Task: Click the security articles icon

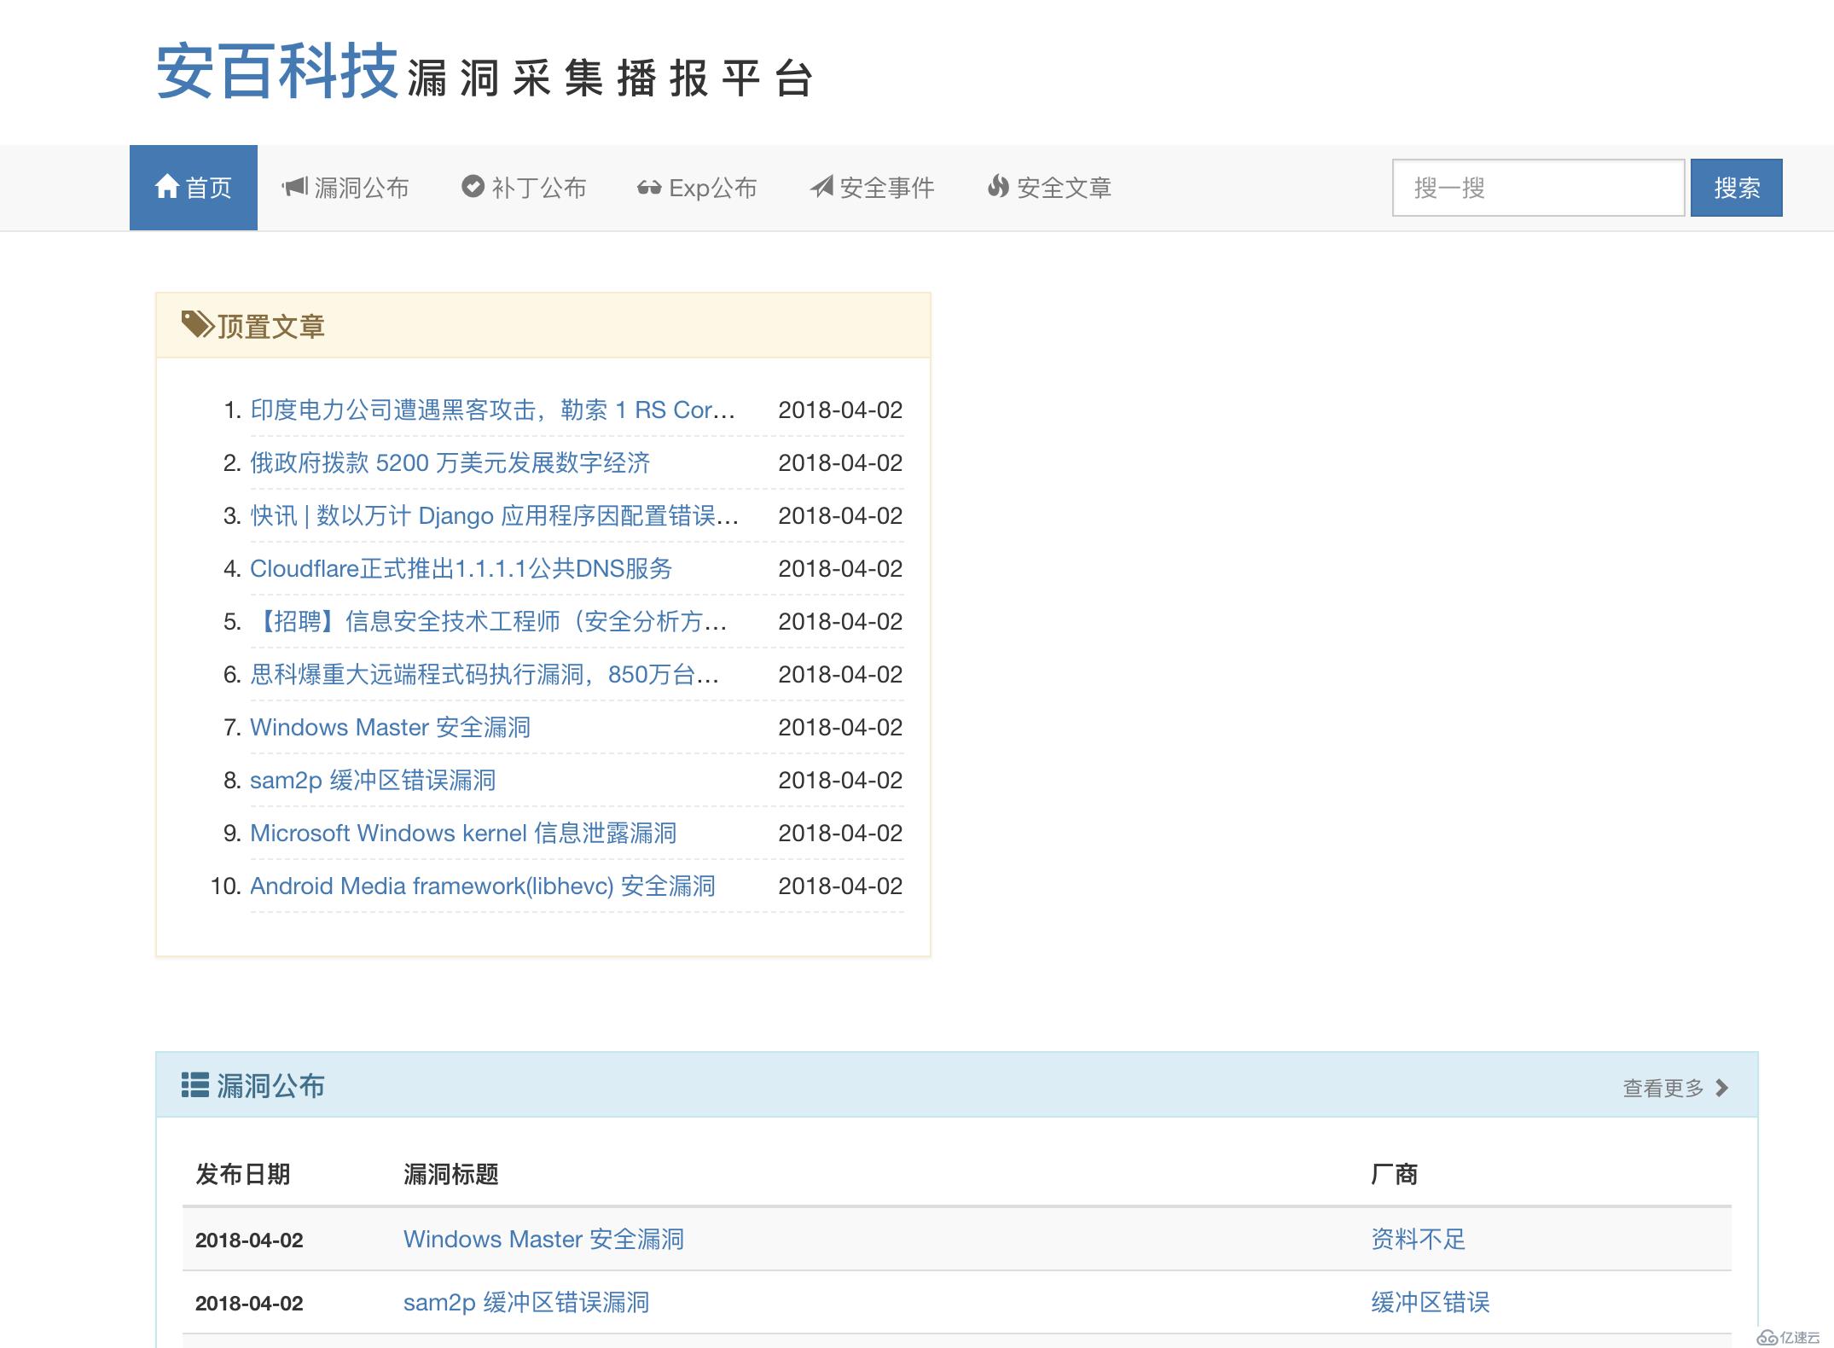Action: click(x=992, y=185)
